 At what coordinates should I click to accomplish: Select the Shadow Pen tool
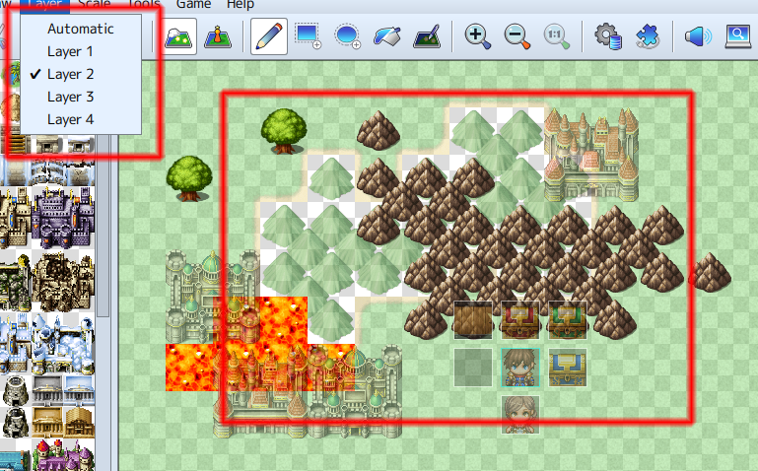427,36
